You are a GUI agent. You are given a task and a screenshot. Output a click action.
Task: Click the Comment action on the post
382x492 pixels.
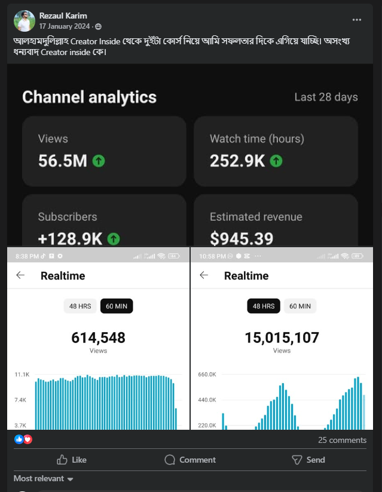(190, 460)
